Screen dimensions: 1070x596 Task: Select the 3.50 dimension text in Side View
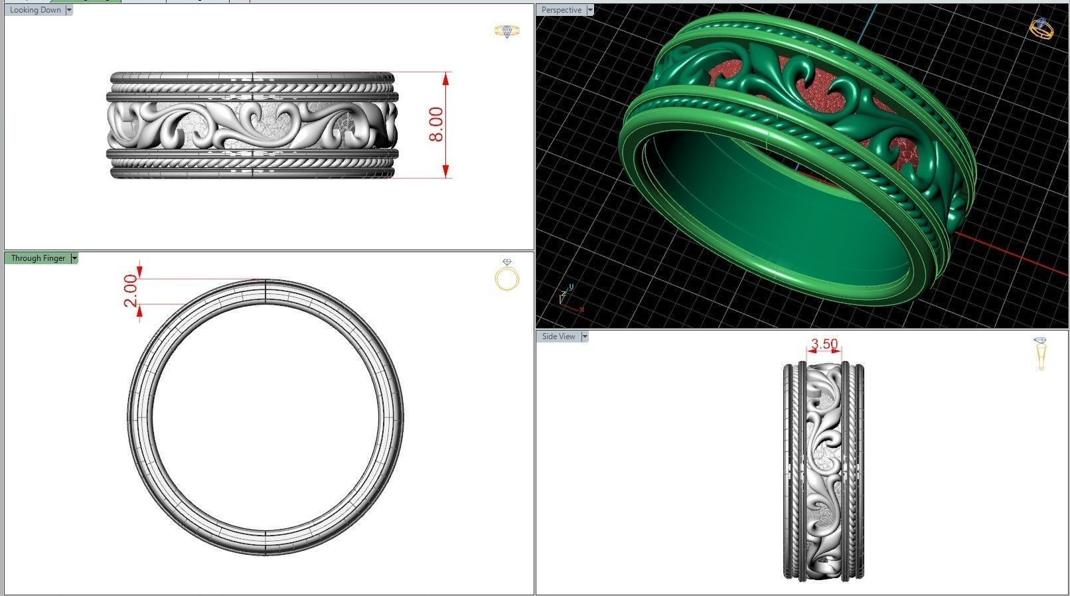point(824,344)
